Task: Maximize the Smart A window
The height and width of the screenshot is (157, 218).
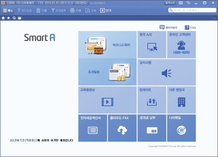Action: pyautogui.click(x=204, y=3)
